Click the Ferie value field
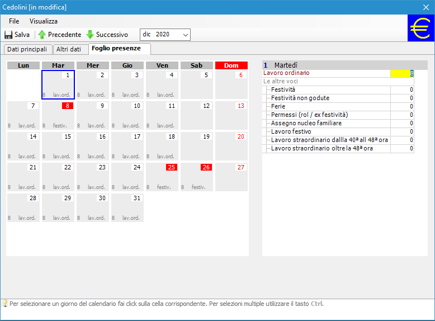 [x=402, y=106]
